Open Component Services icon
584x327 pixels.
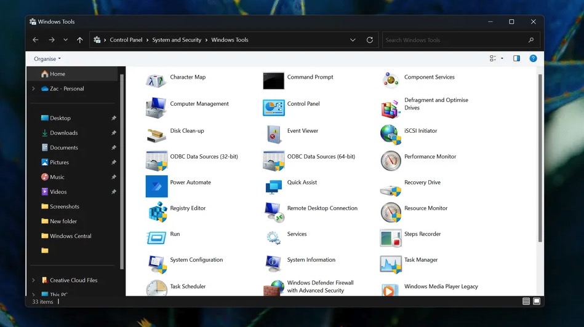pyautogui.click(x=390, y=81)
